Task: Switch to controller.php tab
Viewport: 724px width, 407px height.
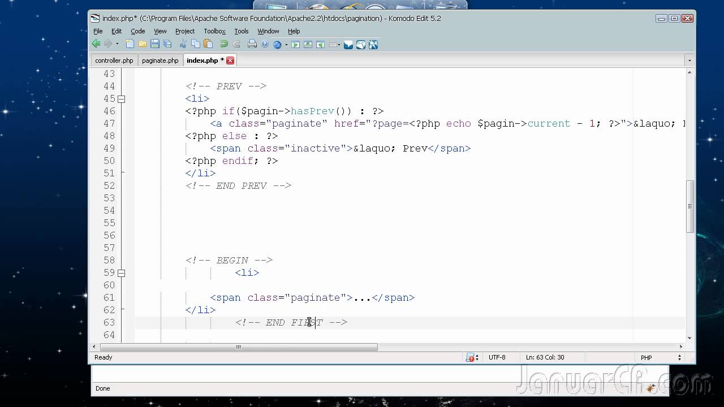Action: tap(114, 60)
